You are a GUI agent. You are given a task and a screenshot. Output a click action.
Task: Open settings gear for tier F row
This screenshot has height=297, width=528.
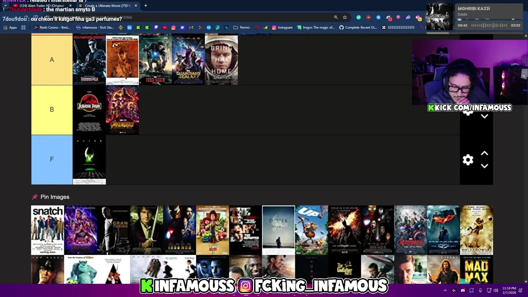(468, 160)
